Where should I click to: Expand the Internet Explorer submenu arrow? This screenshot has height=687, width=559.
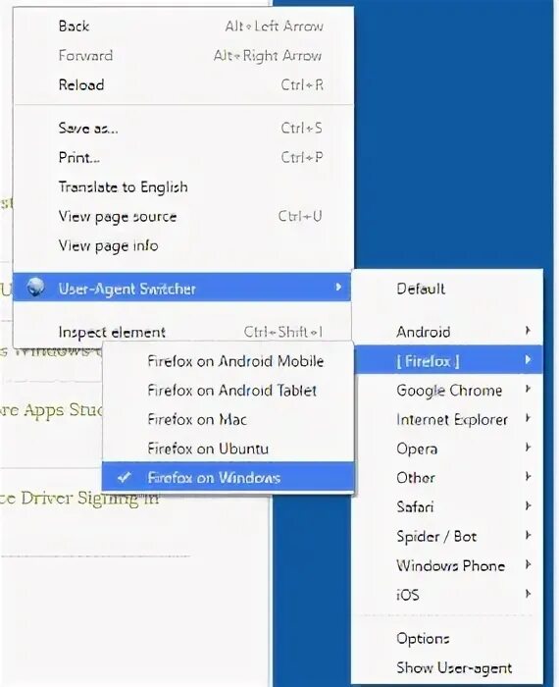point(528,418)
